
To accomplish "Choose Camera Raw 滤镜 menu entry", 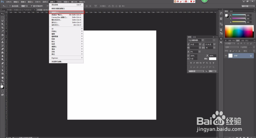I will pos(66,17).
